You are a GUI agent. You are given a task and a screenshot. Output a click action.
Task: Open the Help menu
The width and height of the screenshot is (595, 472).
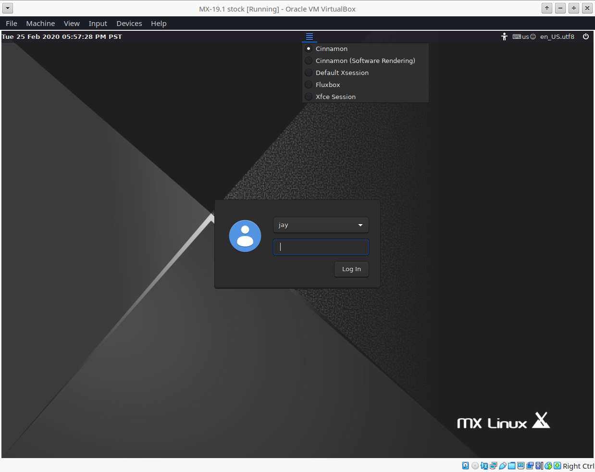[x=159, y=24]
